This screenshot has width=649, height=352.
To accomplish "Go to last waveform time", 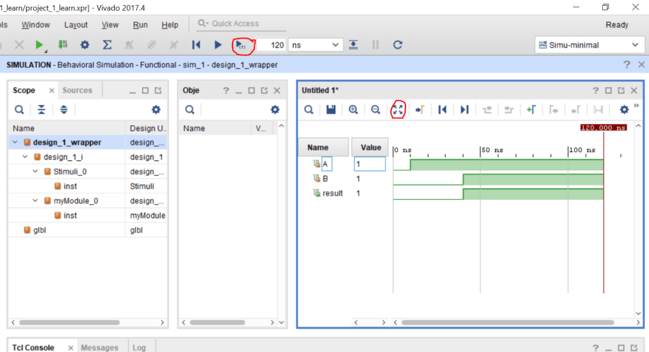I will (x=465, y=110).
